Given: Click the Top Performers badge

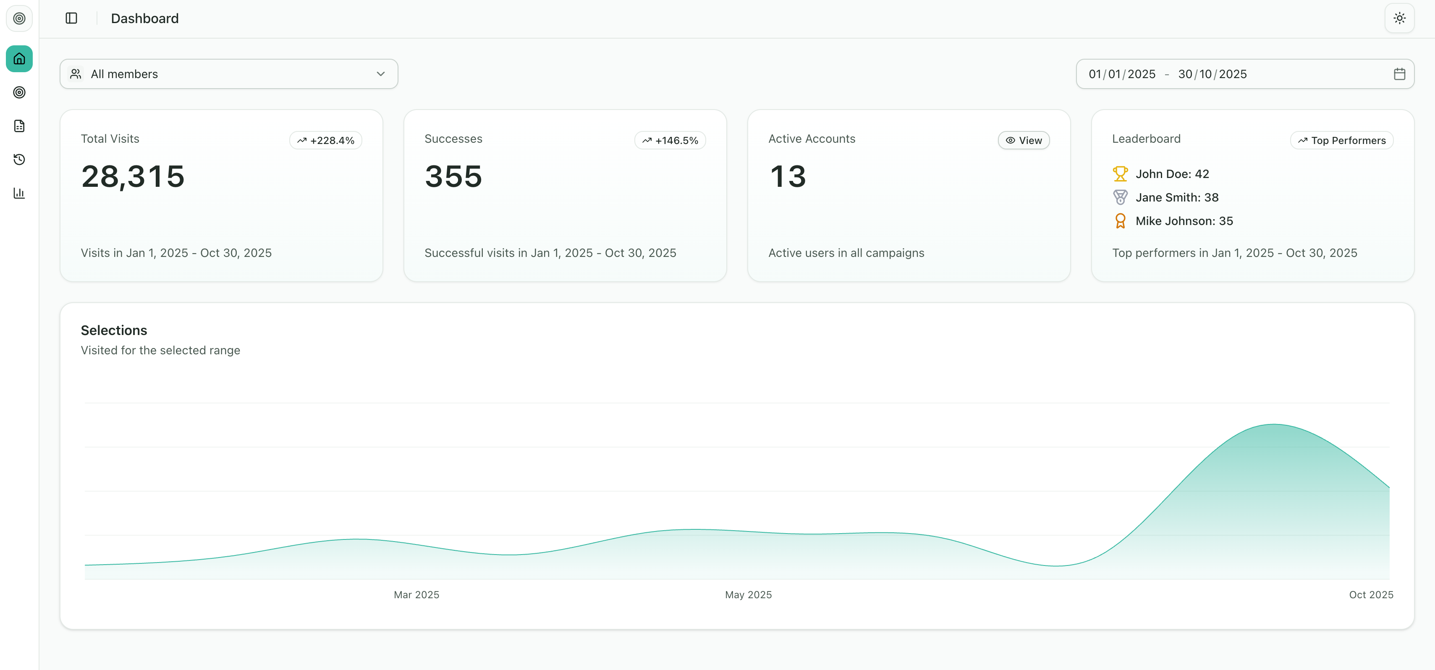Looking at the screenshot, I should (1341, 140).
